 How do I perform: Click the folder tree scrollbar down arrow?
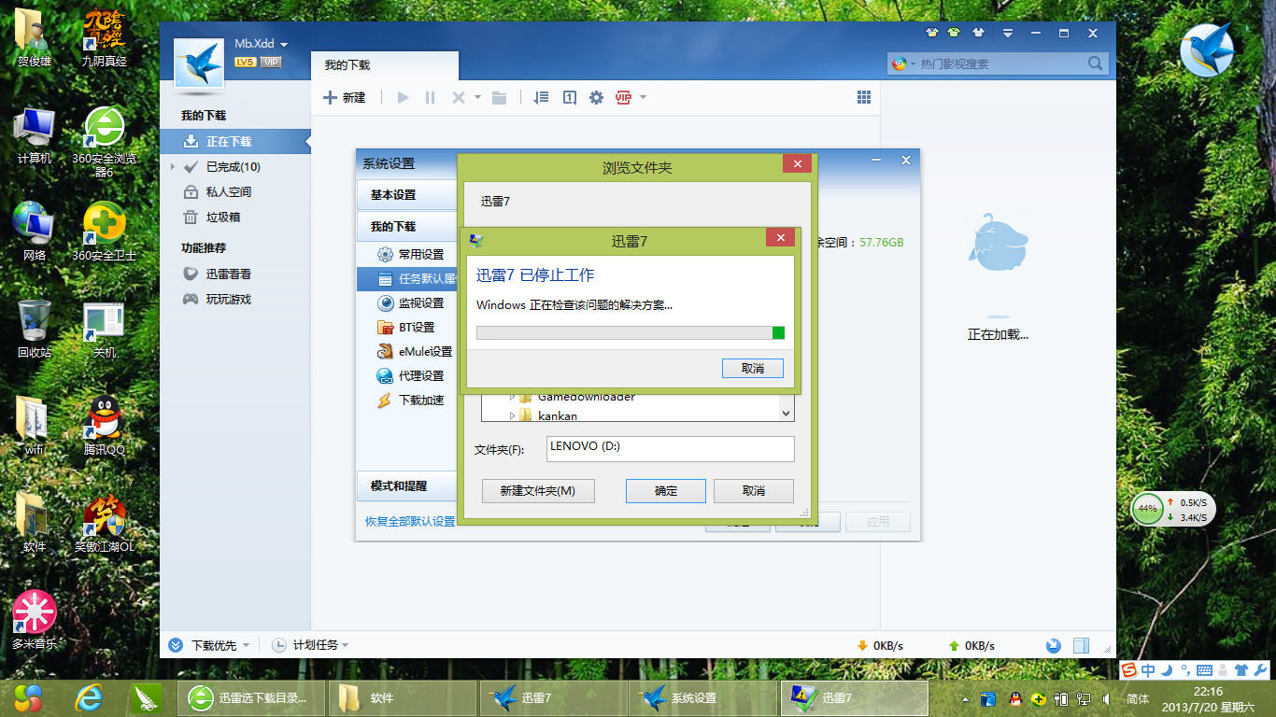pos(787,413)
